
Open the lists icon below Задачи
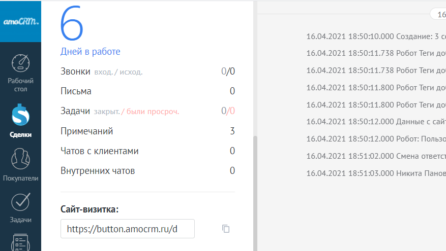[x=20, y=241]
